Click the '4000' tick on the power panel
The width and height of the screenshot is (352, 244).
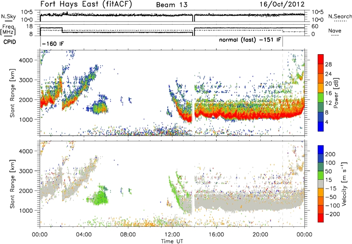(26, 60)
